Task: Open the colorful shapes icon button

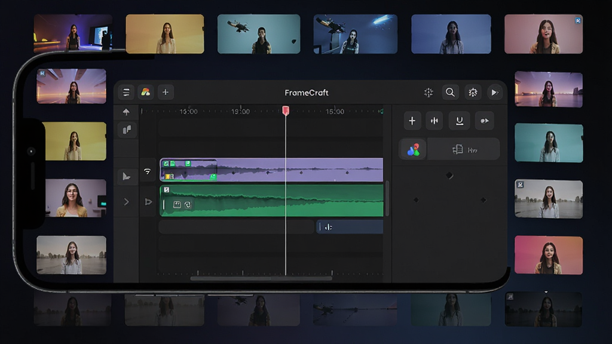Action: point(413,149)
